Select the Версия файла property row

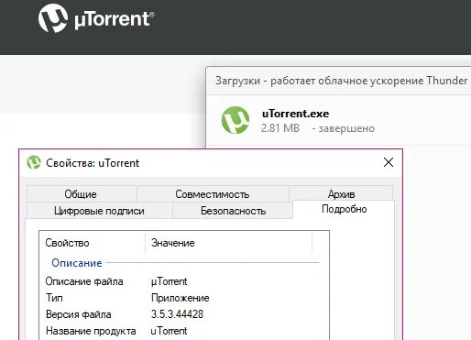184,314
